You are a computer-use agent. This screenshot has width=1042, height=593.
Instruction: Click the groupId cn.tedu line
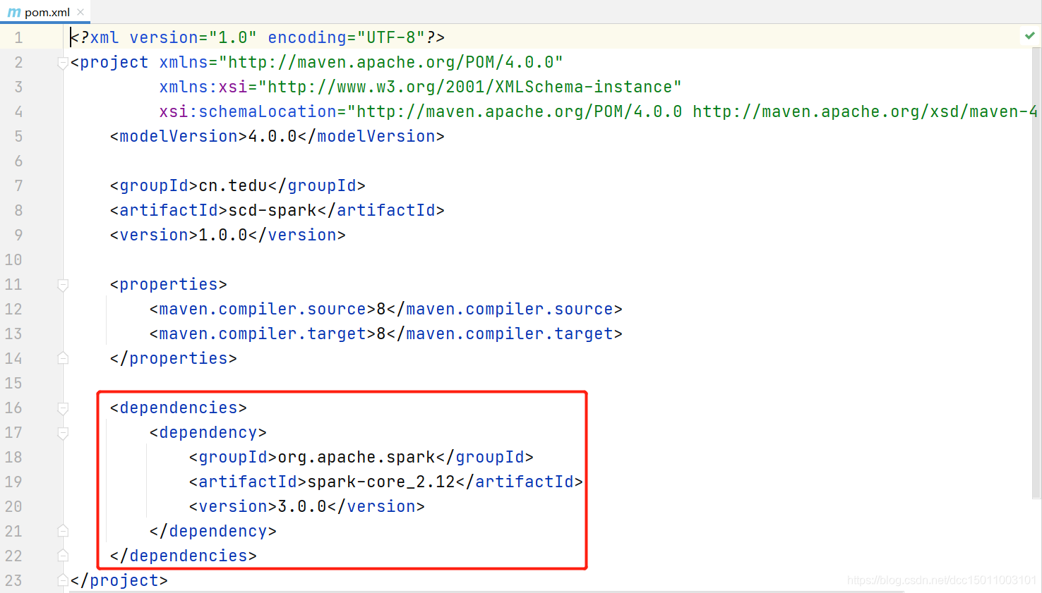click(237, 185)
